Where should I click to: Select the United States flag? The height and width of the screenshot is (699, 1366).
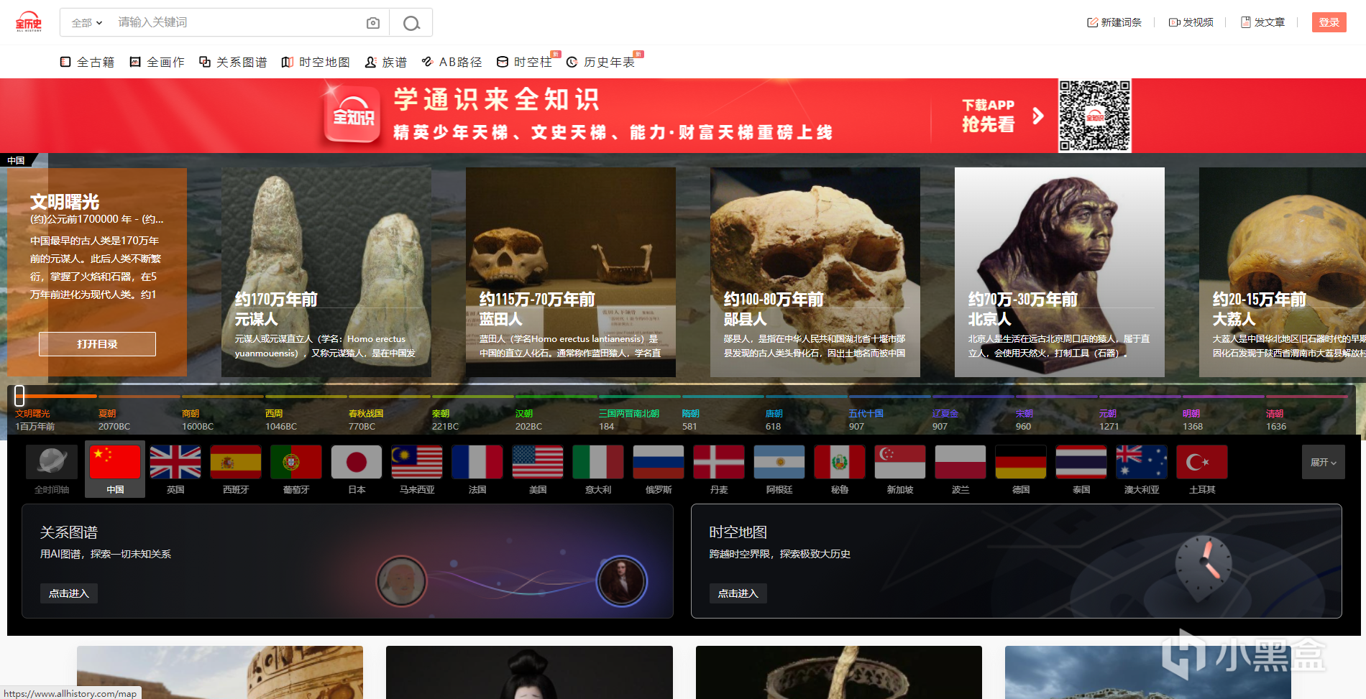click(x=538, y=462)
